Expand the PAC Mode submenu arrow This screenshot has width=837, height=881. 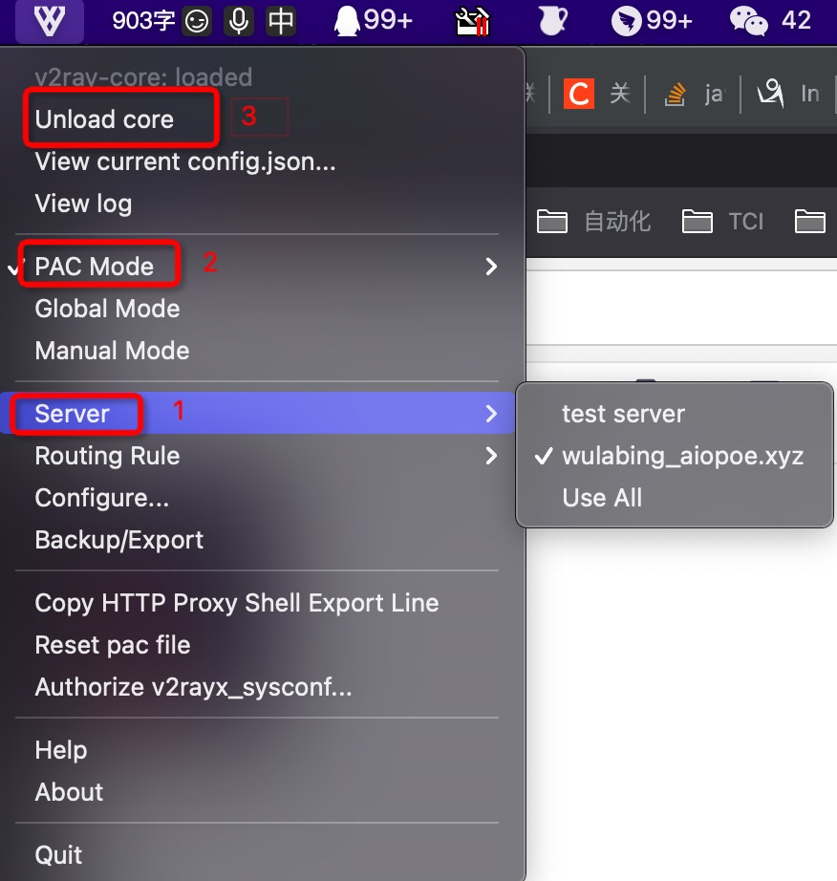[491, 267]
